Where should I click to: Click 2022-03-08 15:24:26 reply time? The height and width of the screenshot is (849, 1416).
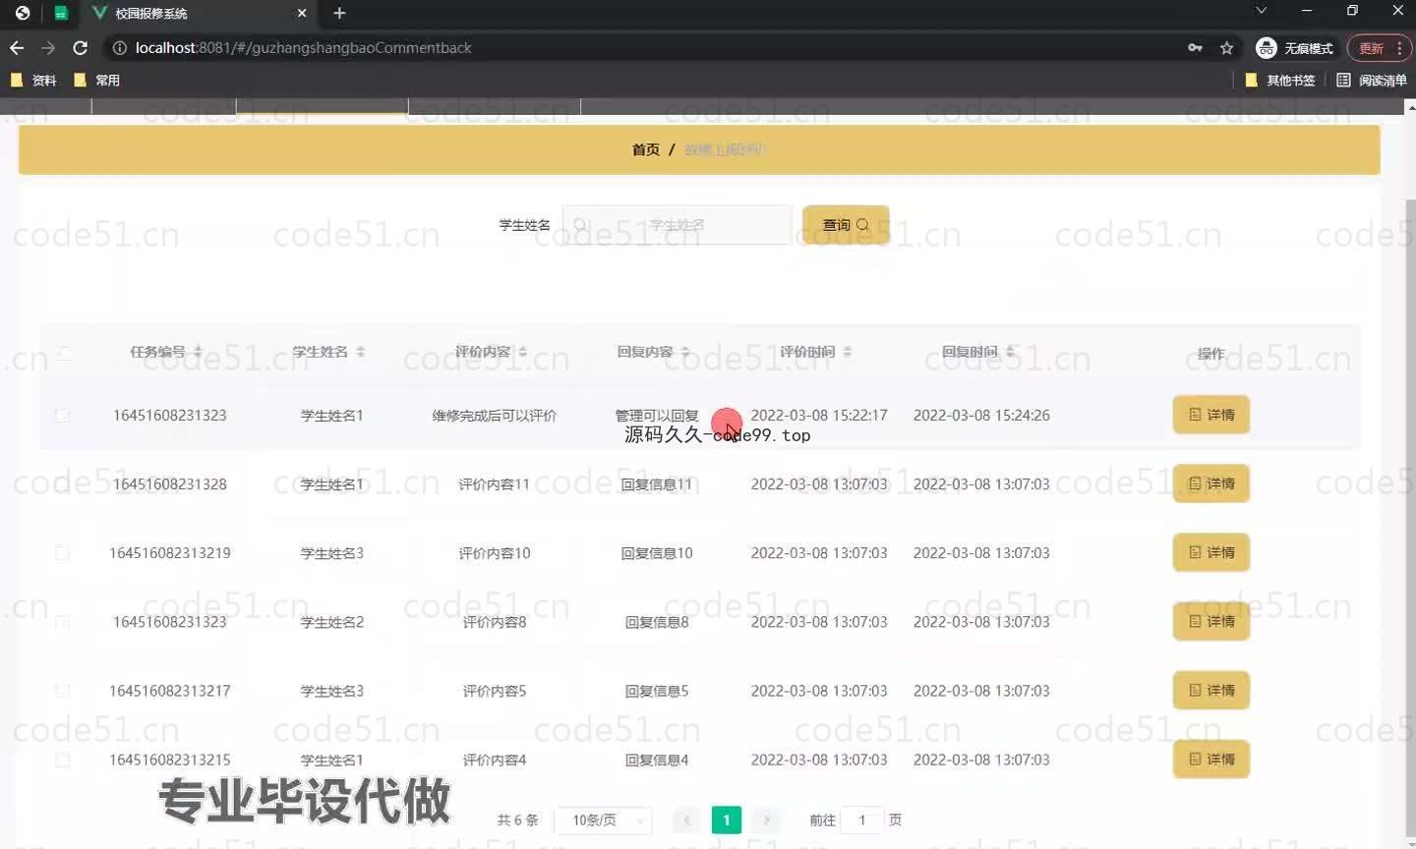pos(981,416)
